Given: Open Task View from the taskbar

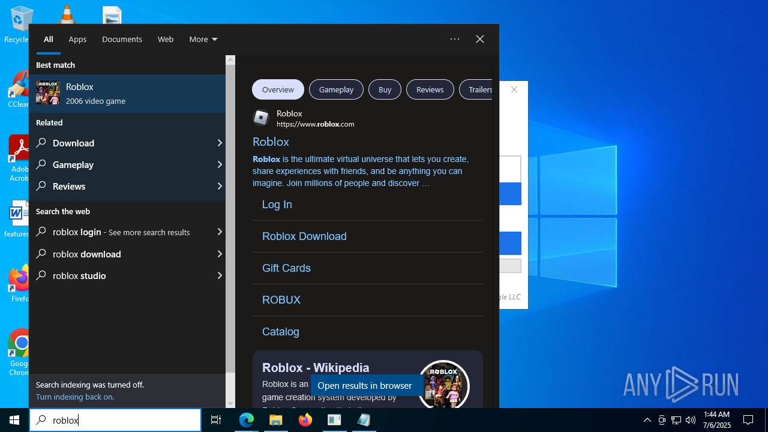Looking at the screenshot, I should (x=216, y=420).
